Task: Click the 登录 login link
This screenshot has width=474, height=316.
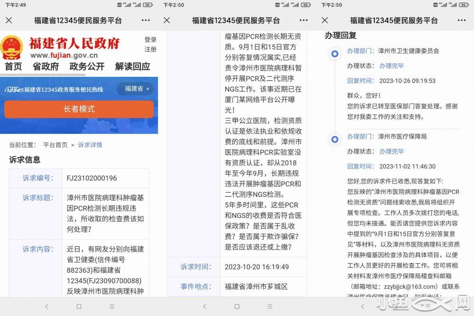Action: 150,39
